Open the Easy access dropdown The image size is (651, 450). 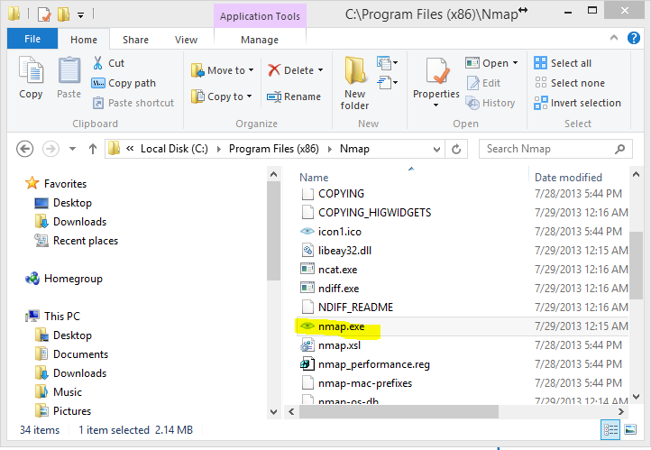point(388,83)
